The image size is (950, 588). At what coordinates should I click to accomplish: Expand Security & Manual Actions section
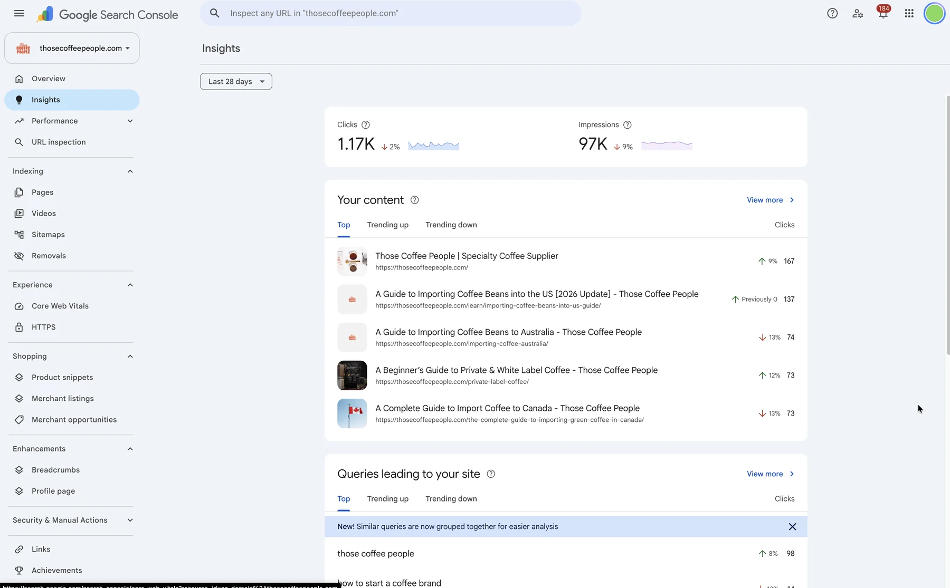[x=130, y=520]
